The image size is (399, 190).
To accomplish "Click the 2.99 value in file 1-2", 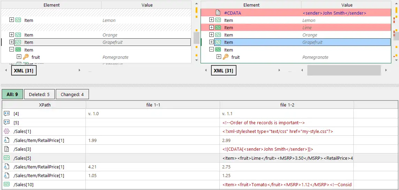I will pyautogui.click(x=287, y=140).
